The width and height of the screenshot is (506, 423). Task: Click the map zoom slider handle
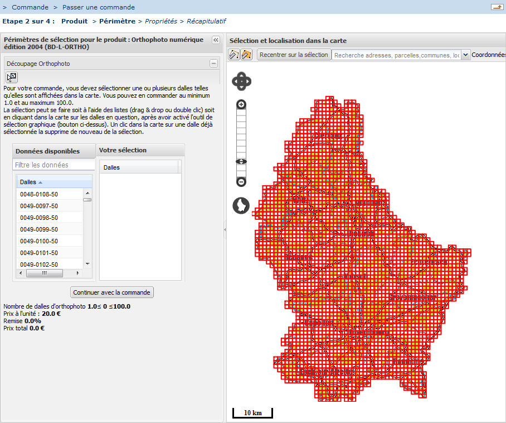pyautogui.click(x=241, y=161)
